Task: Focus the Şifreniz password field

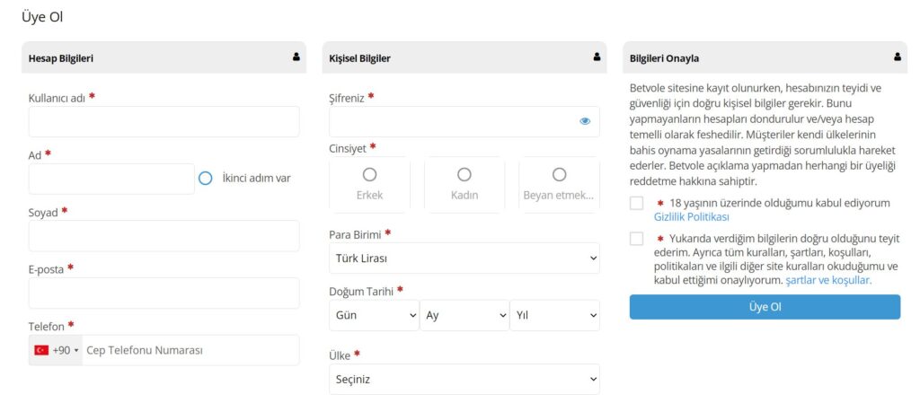Action: pyautogui.click(x=464, y=122)
